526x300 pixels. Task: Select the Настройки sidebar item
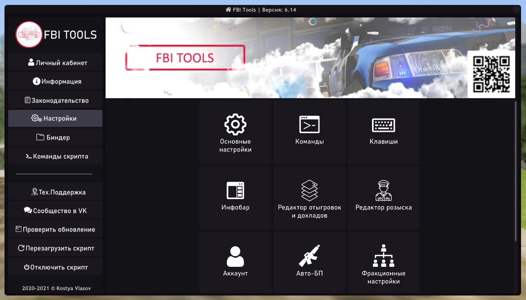(55, 118)
